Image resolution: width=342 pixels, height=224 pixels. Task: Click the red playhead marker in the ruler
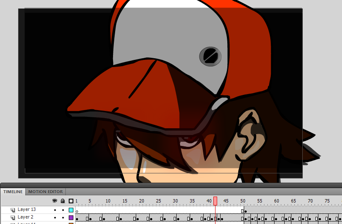pyautogui.click(x=215, y=201)
